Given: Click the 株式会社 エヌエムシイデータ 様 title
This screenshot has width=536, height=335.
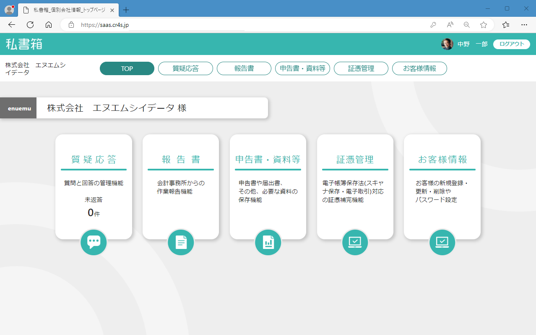Looking at the screenshot, I should (117, 108).
